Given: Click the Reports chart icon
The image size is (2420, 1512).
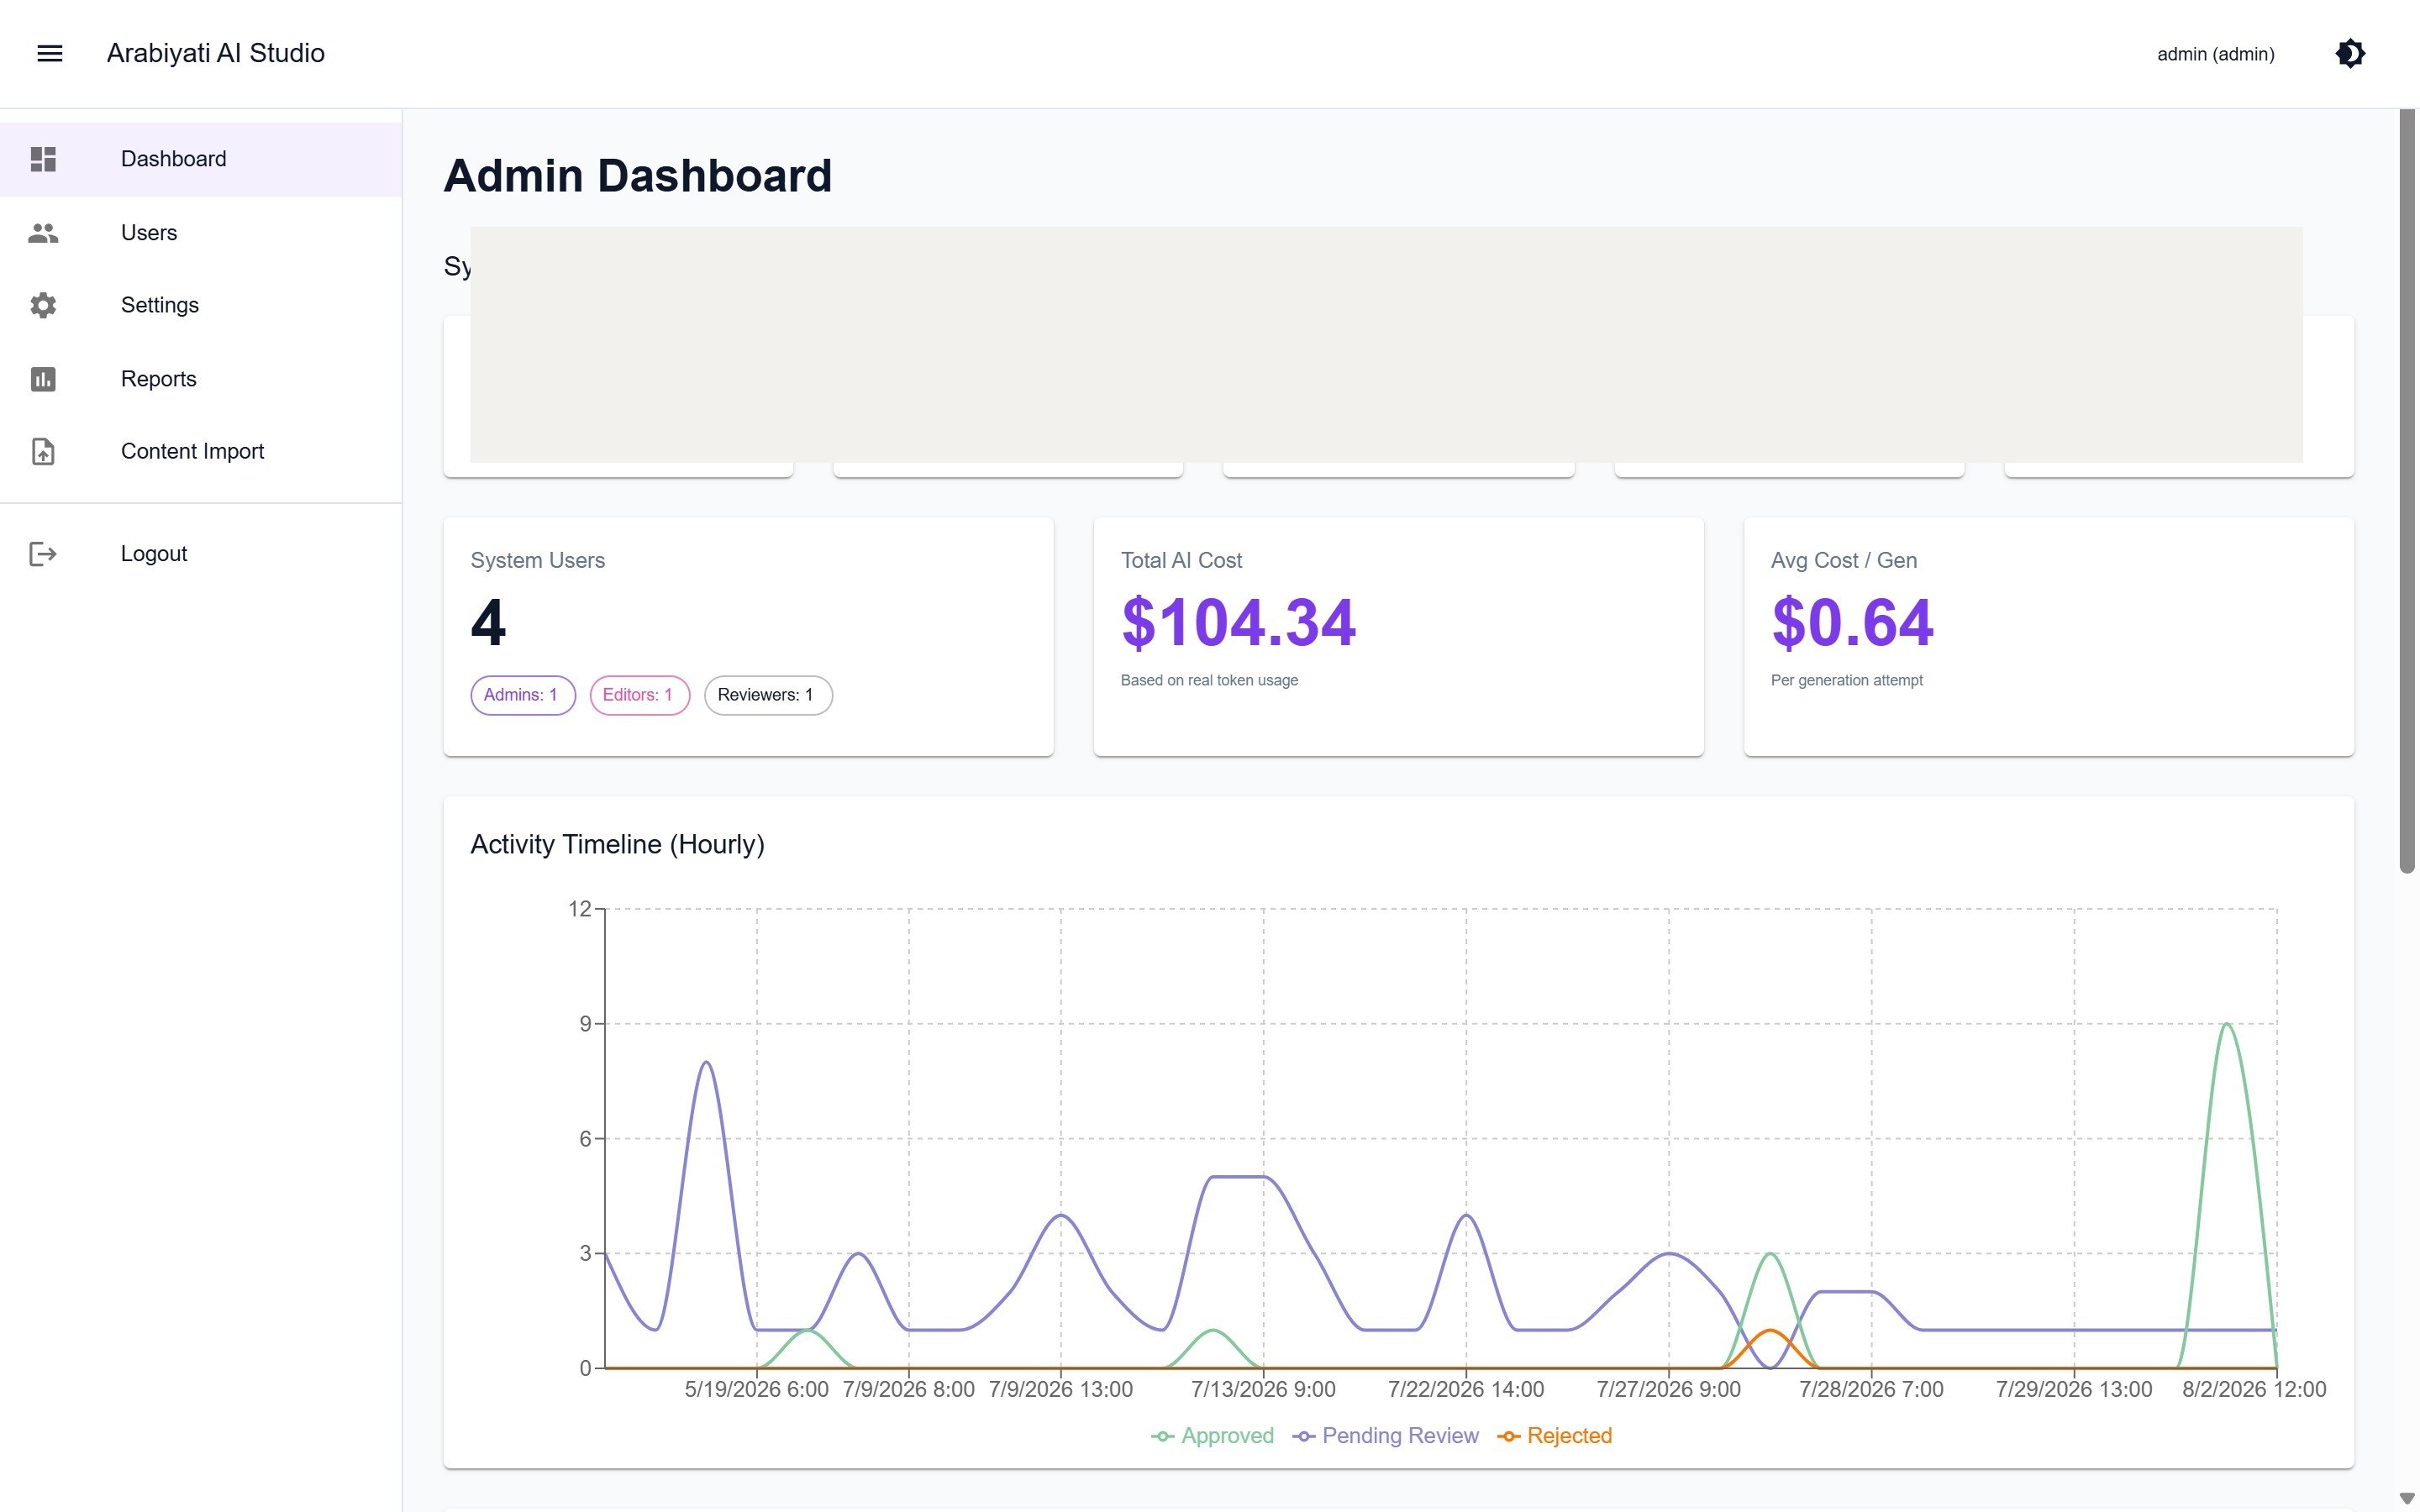Looking at the screenshot, I should [43, 379].
